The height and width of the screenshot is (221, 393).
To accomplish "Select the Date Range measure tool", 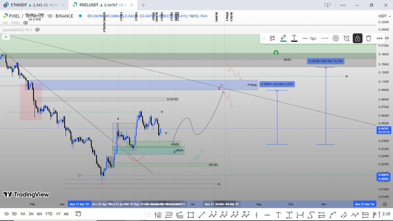I will click(300, 215).
